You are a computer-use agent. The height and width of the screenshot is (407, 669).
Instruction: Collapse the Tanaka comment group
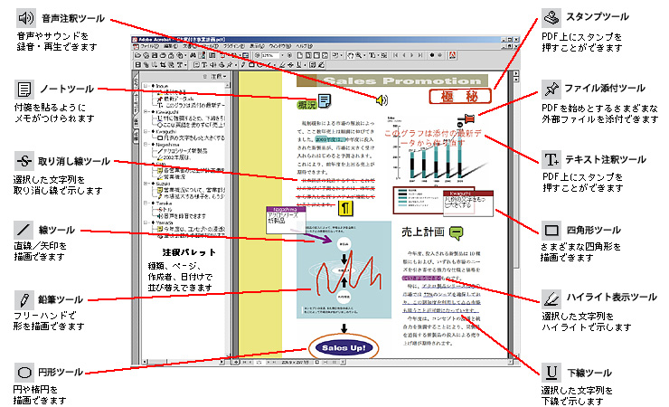(145, 203)
